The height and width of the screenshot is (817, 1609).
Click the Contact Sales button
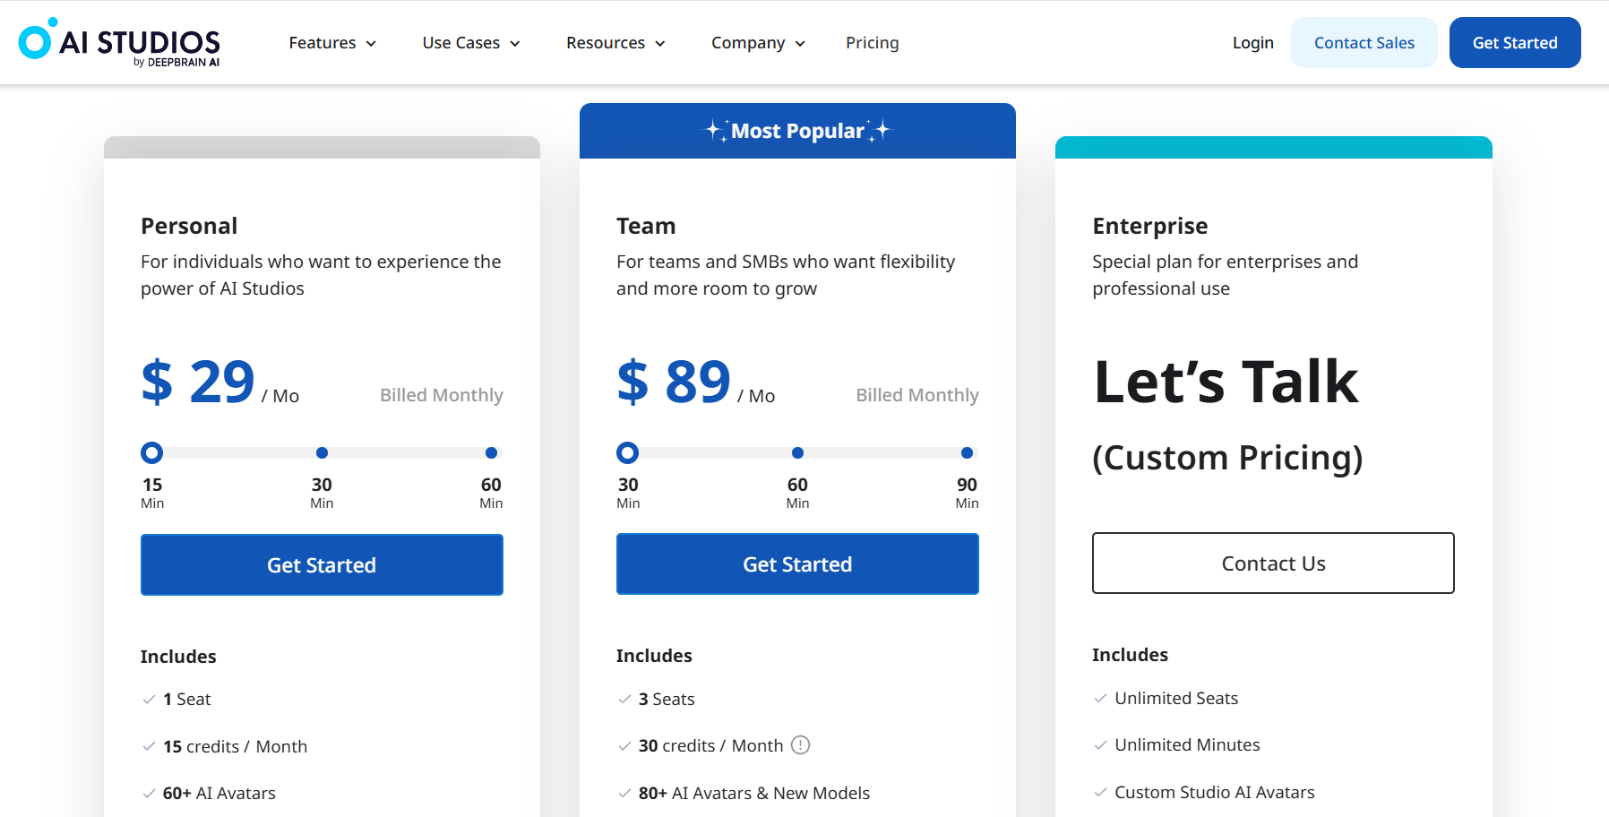click(x=1364, y=43)
